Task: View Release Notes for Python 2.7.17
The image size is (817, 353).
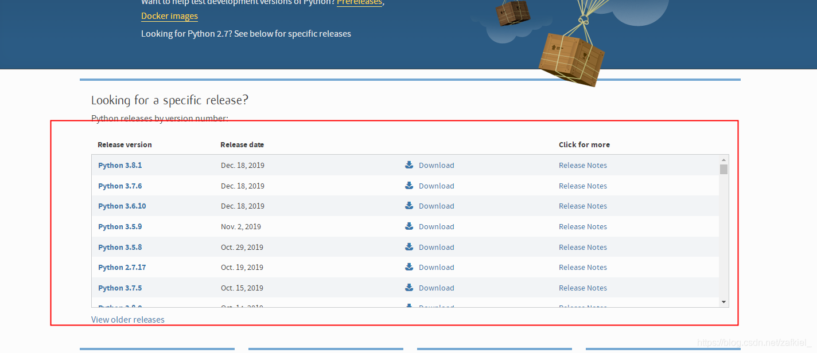Action: click(583, 267)
